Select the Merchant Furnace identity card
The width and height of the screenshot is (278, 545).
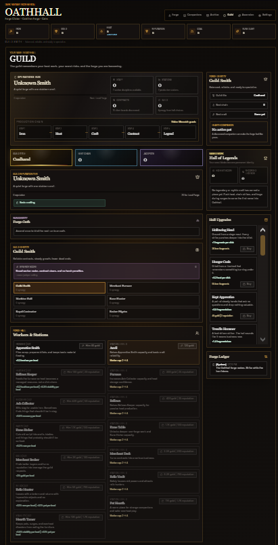click(154, 288)
